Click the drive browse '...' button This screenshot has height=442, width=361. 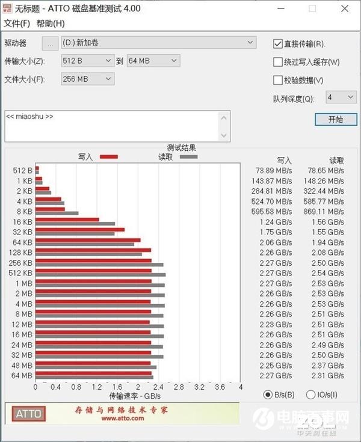pyautogui.click(x=50, y=44)
